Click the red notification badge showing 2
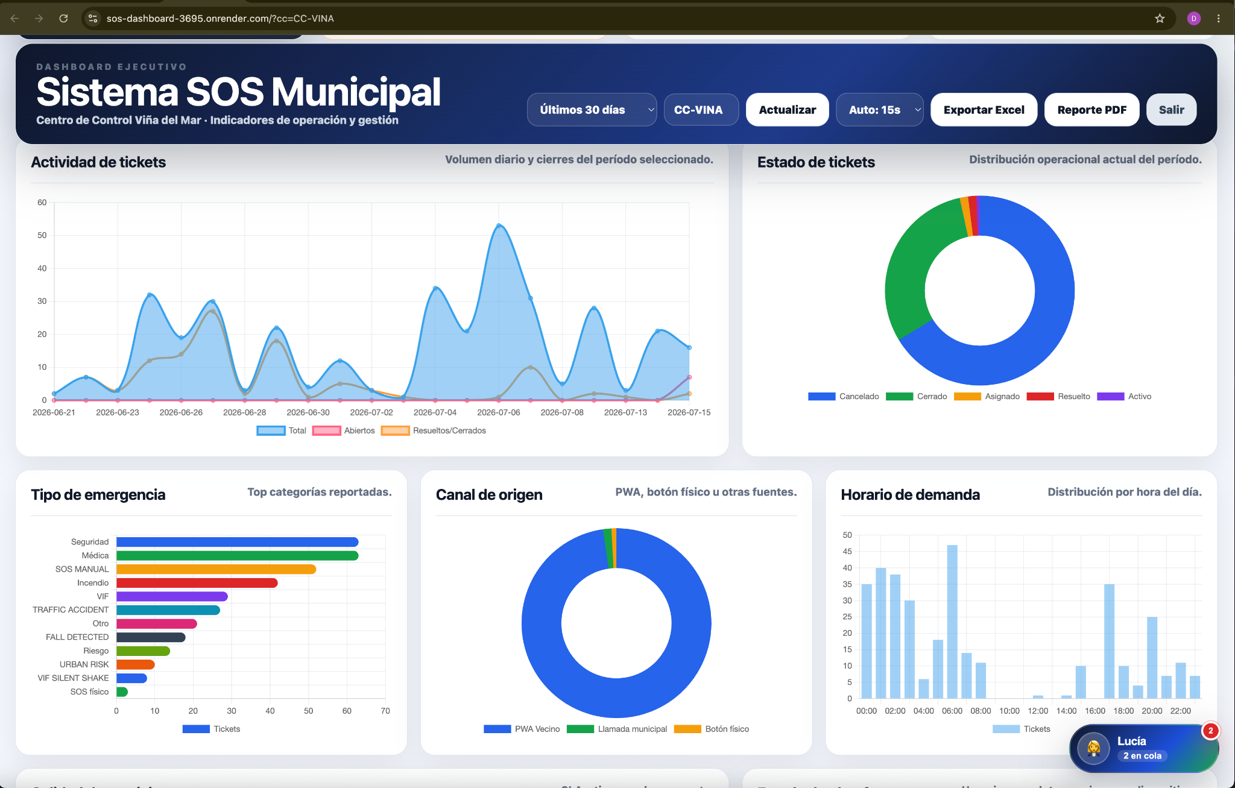This screenshot has height=788, width=1235. tap(1210, 731)
